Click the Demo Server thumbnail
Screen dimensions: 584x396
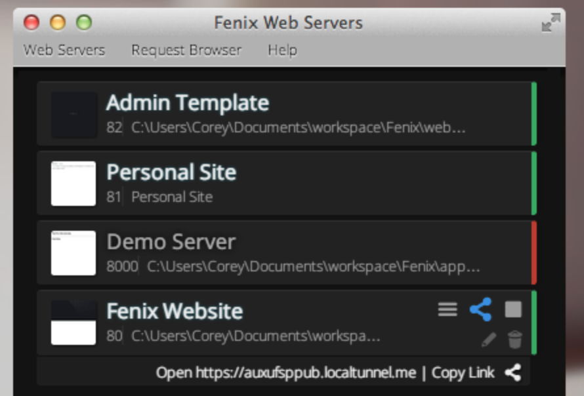coord(73,253)
